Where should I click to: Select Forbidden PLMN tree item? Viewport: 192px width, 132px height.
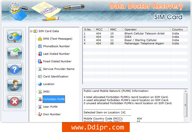(54, 99)
